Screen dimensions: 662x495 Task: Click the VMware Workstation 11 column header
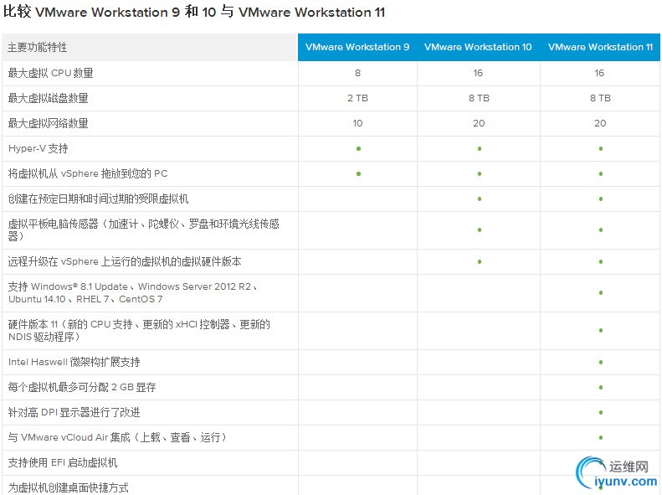pyautogui.click(x=600, y=47)
